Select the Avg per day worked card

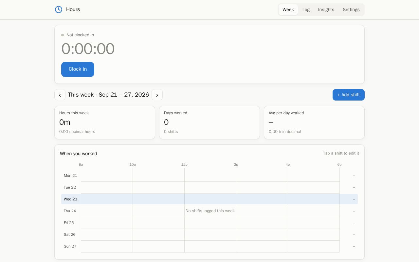(x=314, y=122)
